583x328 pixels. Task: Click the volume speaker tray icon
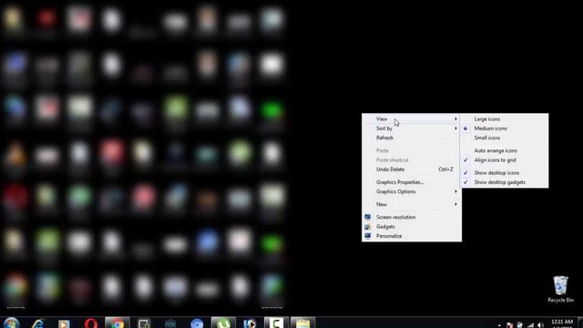click(x=540, y=325)
